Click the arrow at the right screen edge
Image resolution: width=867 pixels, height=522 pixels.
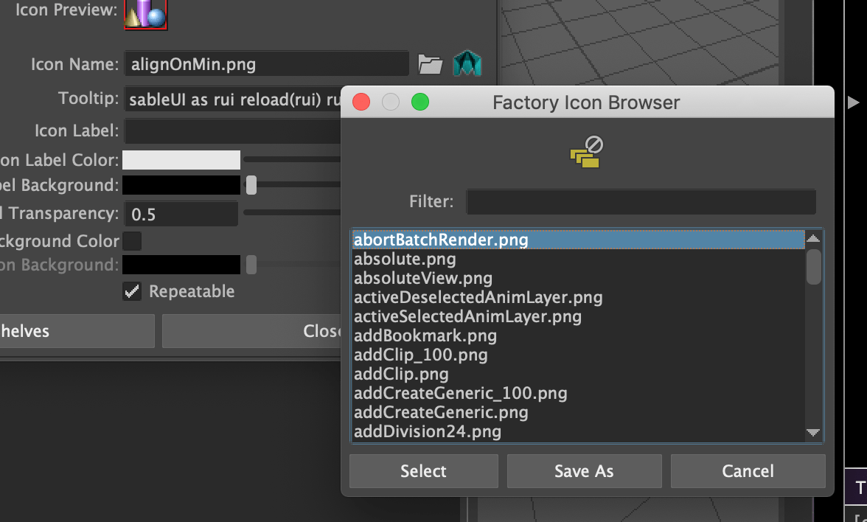pos(854,102)
